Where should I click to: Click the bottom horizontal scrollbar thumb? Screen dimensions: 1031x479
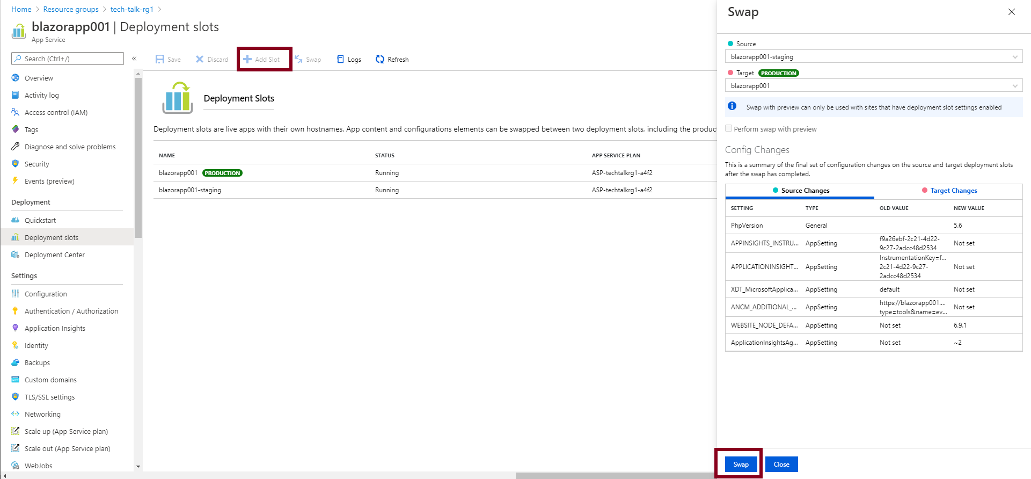pos(616,476)
